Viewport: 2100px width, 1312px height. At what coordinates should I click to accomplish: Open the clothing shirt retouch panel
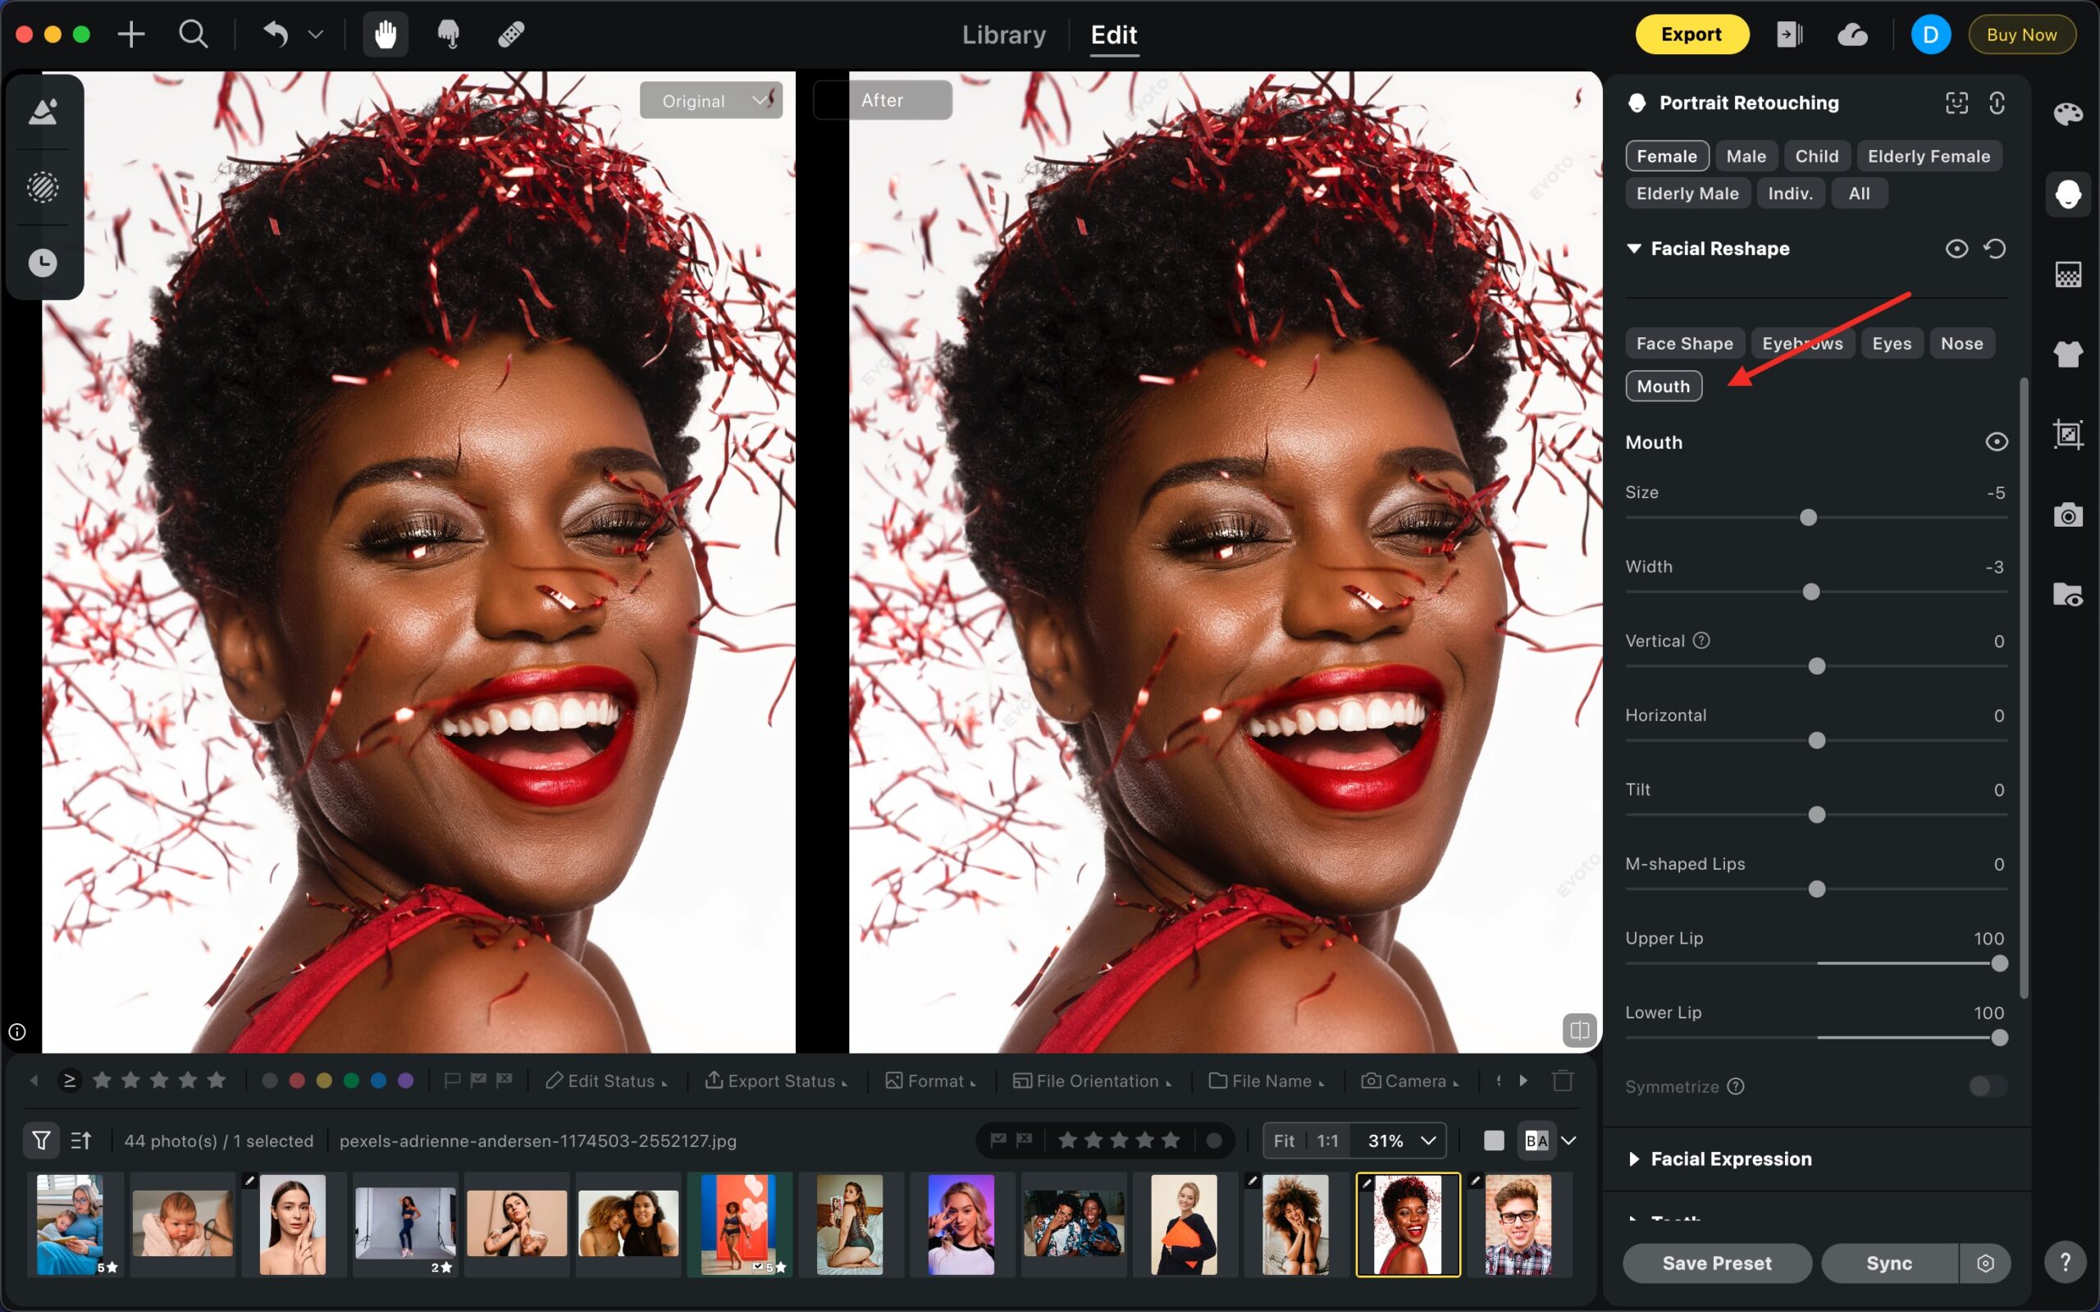(2068, 354)
